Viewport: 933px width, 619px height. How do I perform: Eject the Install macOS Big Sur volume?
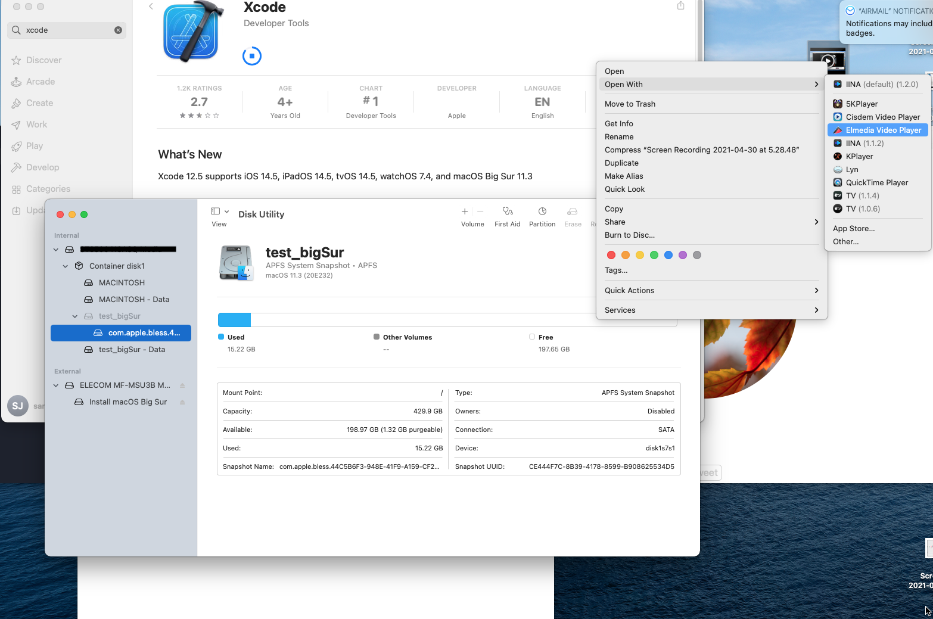pos(182,402)
